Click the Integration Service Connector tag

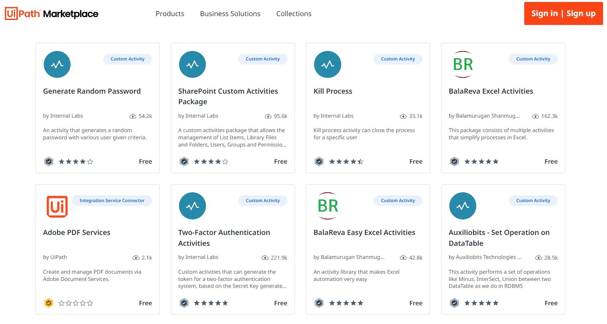(112, 201)
